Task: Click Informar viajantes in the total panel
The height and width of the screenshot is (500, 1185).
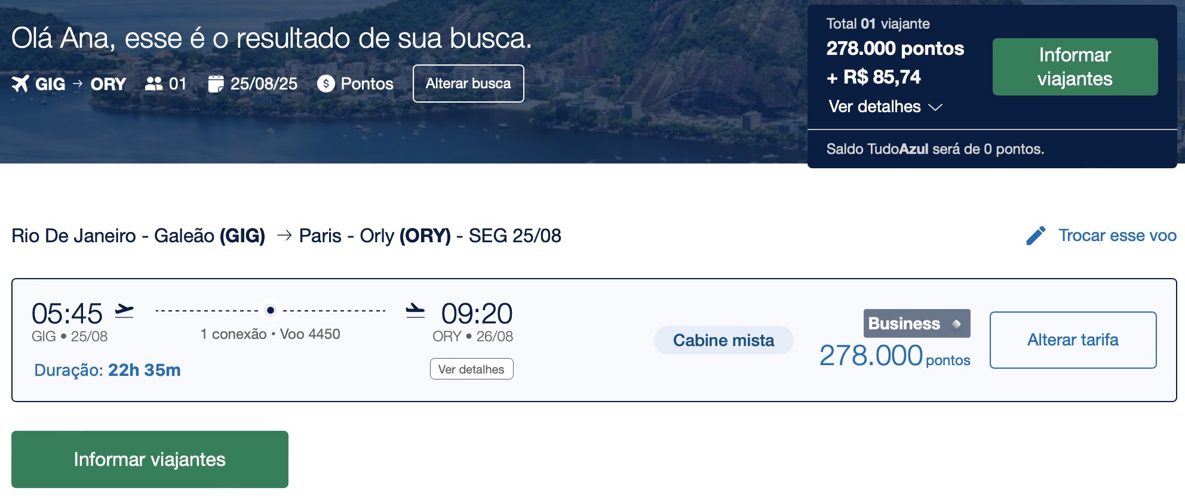Action: click(x=1075, y=67)
